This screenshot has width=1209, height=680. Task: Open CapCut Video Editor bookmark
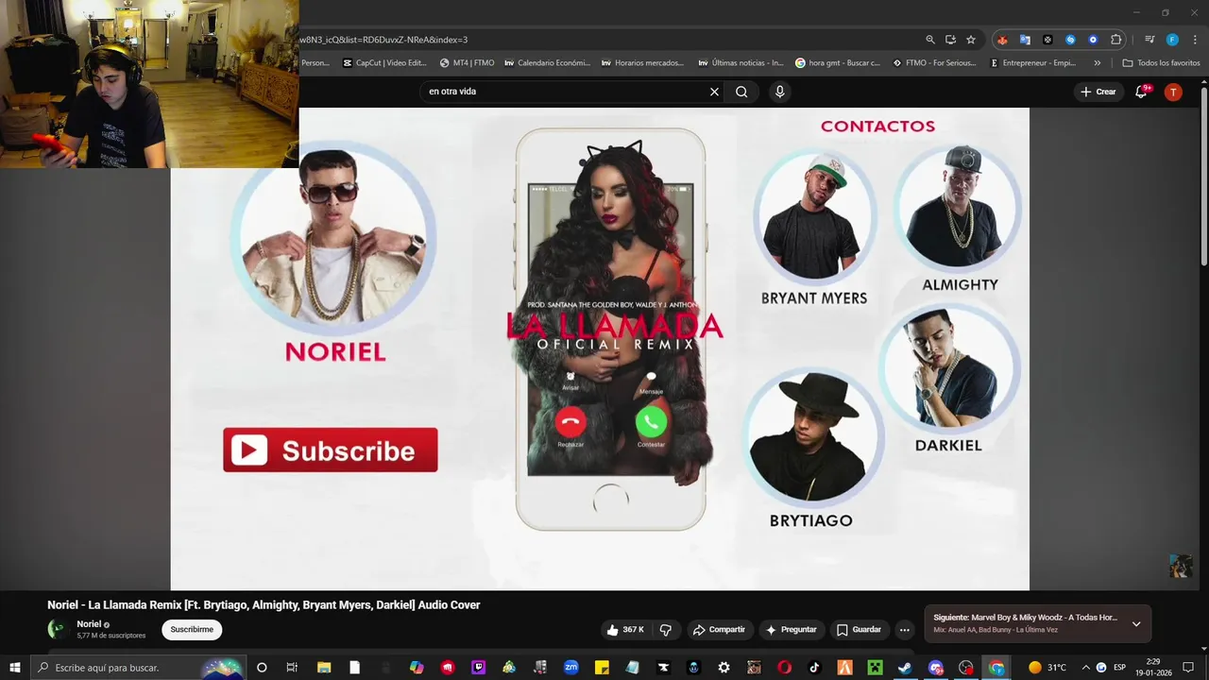tap(384, 63)
